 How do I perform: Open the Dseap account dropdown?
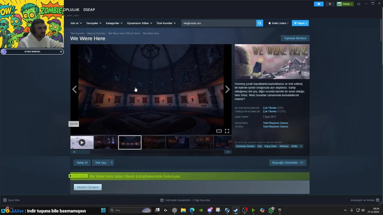pyautogui.click(x=345, y=4)
